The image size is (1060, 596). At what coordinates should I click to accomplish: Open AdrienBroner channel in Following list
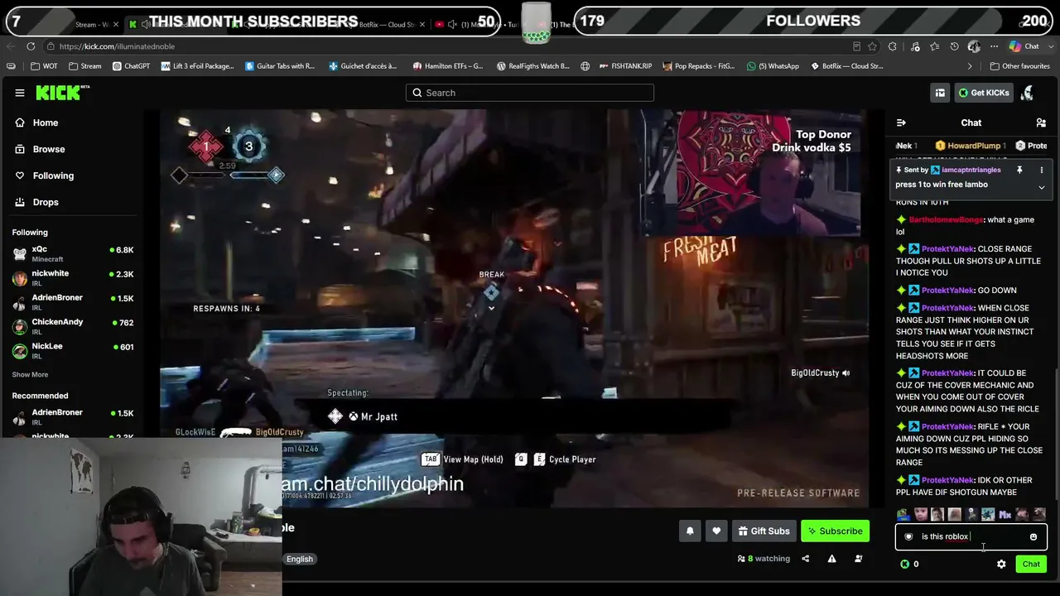(73, 302)
